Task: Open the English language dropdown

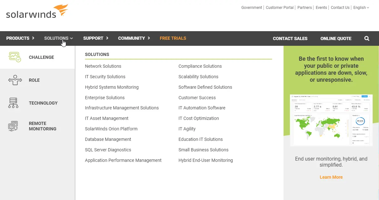Action: [x=361, y=8]
